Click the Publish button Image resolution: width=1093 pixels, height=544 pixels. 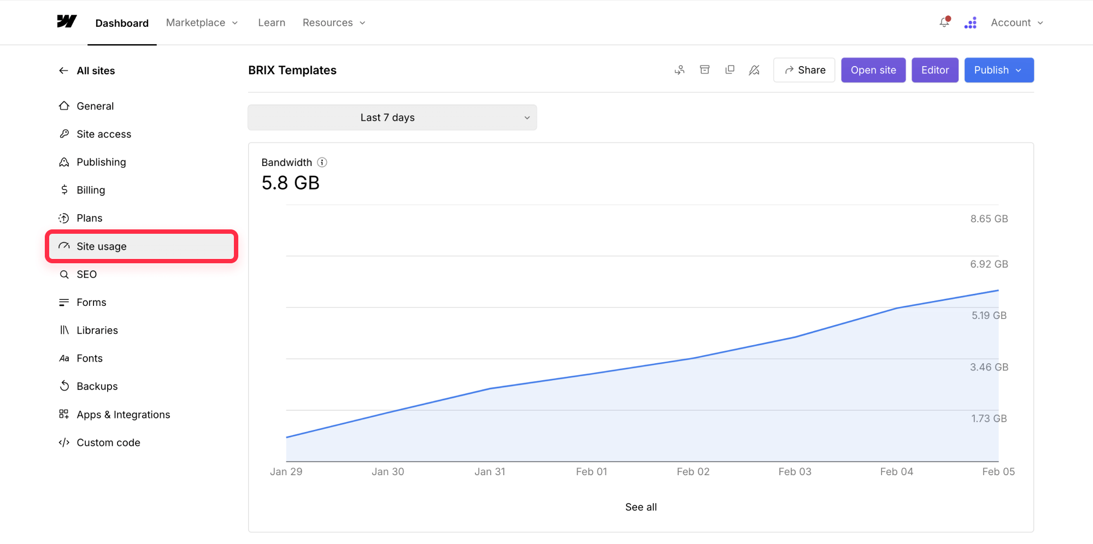[999, 70]
